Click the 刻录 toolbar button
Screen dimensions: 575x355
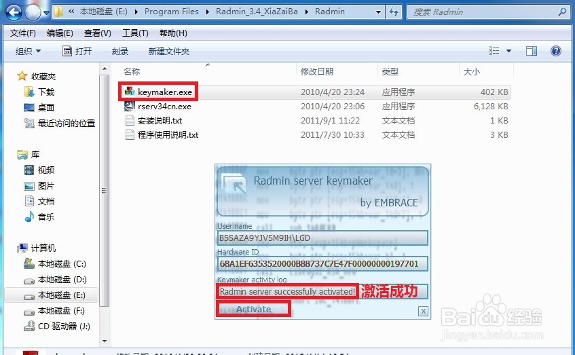(120, 52)
